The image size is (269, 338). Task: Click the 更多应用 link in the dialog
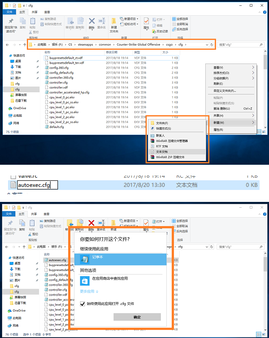(89, 291)
